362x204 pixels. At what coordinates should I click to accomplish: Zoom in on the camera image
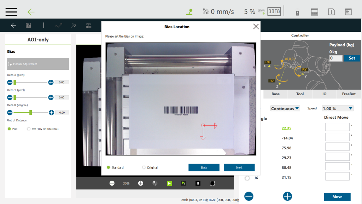click(x=140, y=183)
